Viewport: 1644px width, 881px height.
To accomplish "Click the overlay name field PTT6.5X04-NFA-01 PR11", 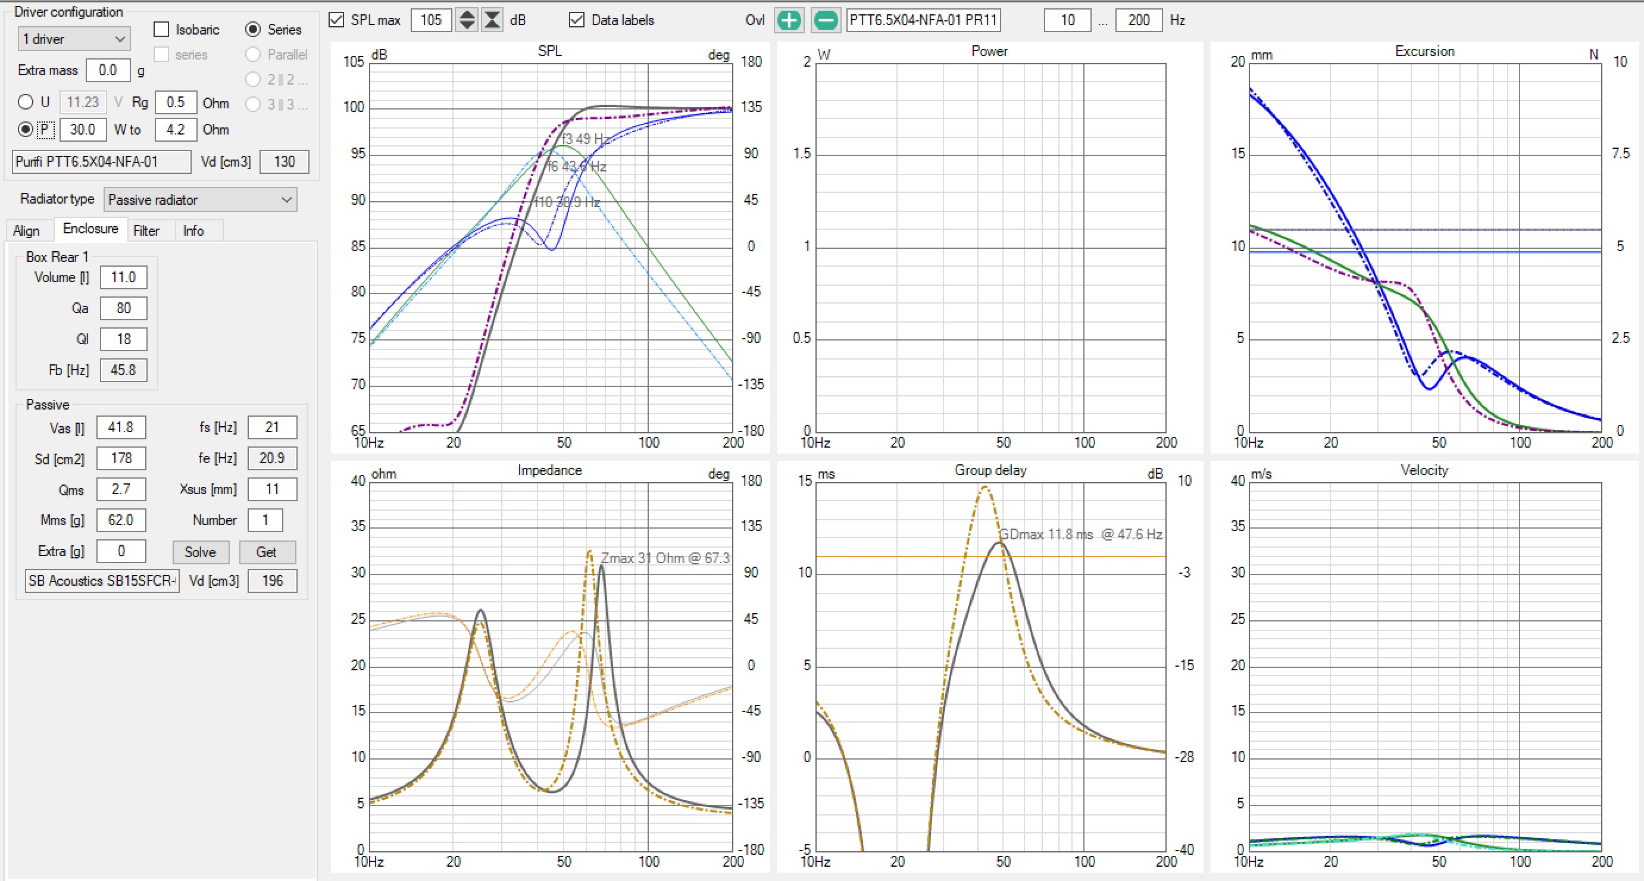I will click(923, 20).
